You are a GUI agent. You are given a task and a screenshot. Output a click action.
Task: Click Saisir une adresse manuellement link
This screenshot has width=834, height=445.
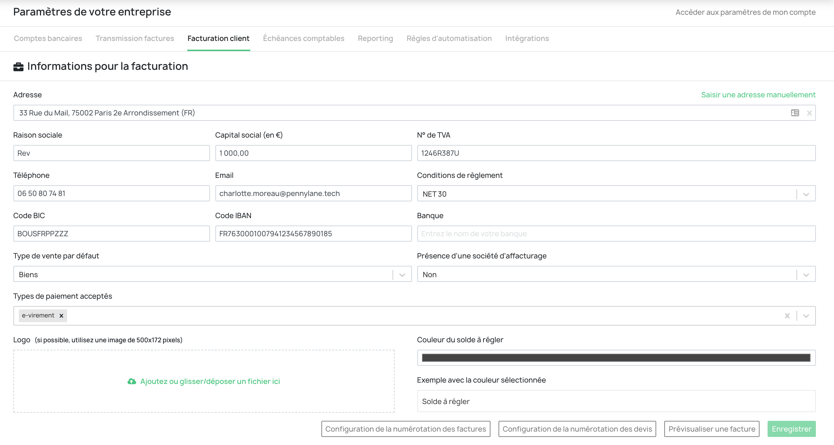(758, 95)
